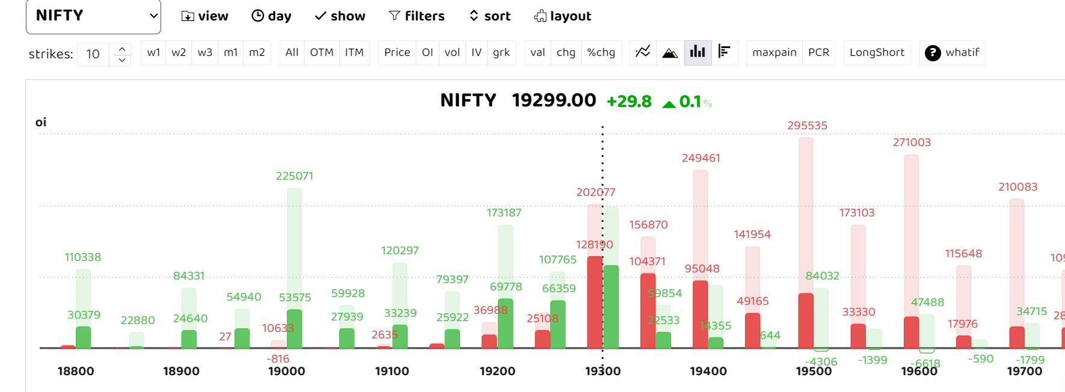Image resolution: width=1065 pixels, height=392 pixels.
Task: Click the 173187 put OI label
Action: [504, 213]
